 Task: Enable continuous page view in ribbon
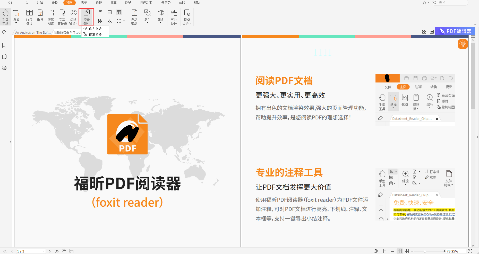point(110,12)
